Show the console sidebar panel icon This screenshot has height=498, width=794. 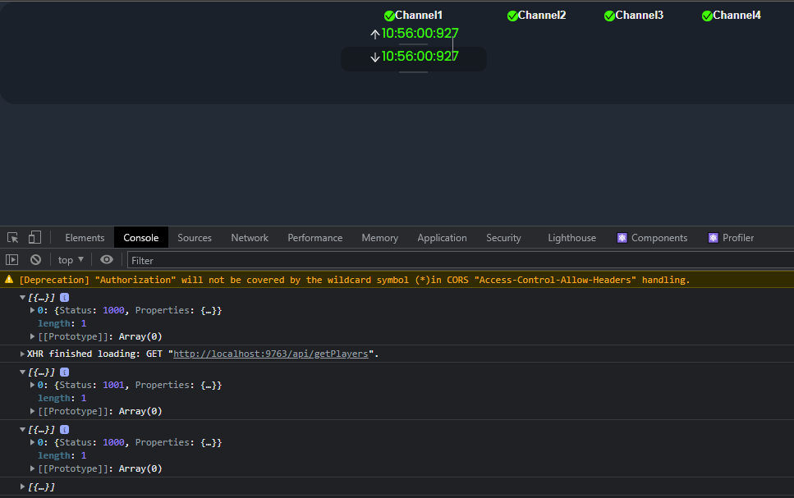pyautogui.click(x=12, y=260)
